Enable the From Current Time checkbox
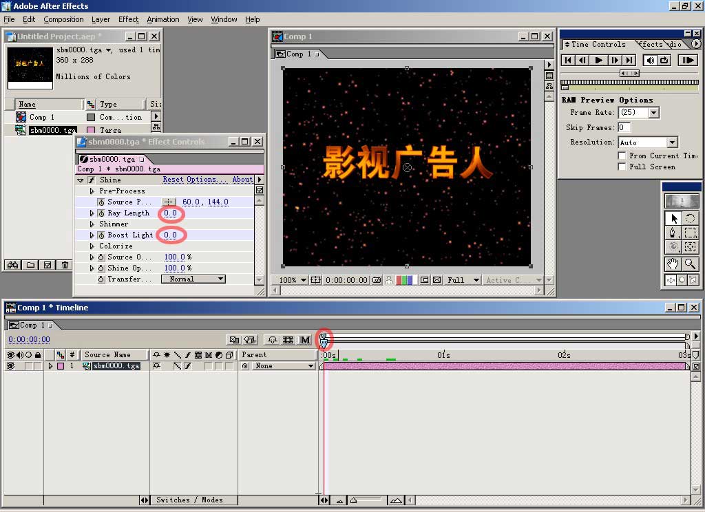This screenshot has width=705, height=512. coord(622,156)
